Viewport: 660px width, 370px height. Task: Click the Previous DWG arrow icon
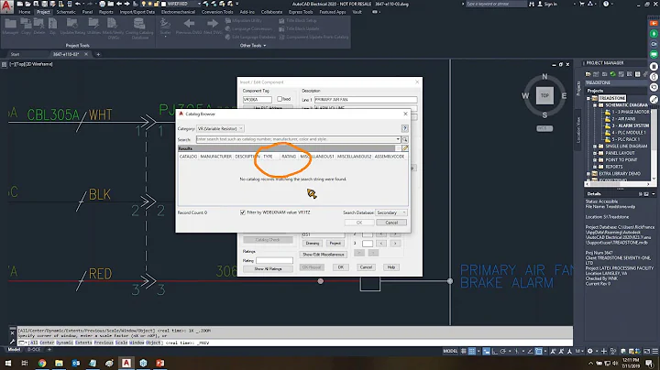click(189, 26)
